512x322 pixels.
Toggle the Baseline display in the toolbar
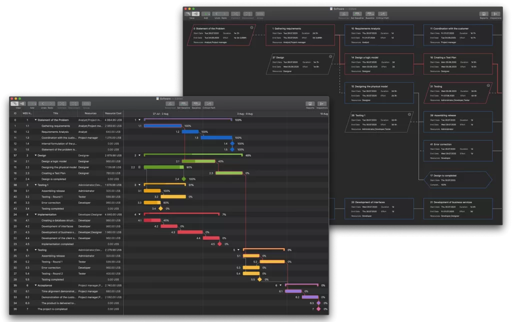pyautogui.click(x=196, y=103)
